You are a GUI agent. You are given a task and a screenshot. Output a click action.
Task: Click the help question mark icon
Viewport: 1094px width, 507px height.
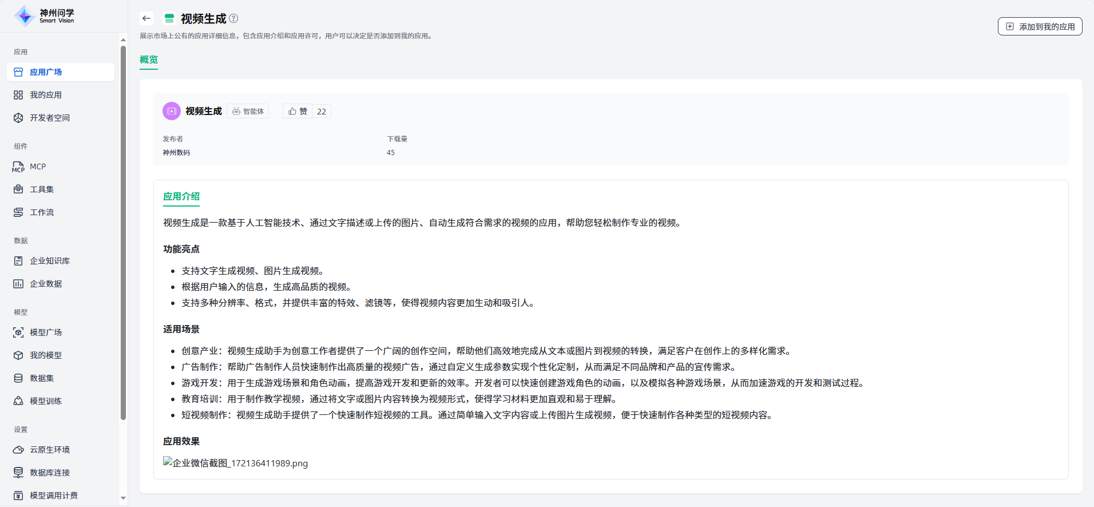[233, 18]
